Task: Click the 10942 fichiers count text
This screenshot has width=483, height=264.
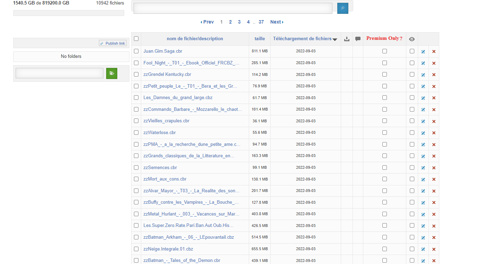Action: [x=110, y=3]
